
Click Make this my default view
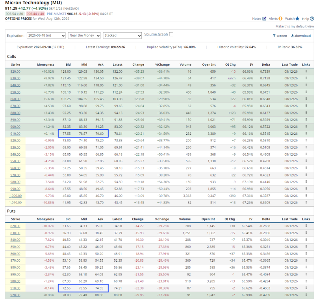click(295, 26)
